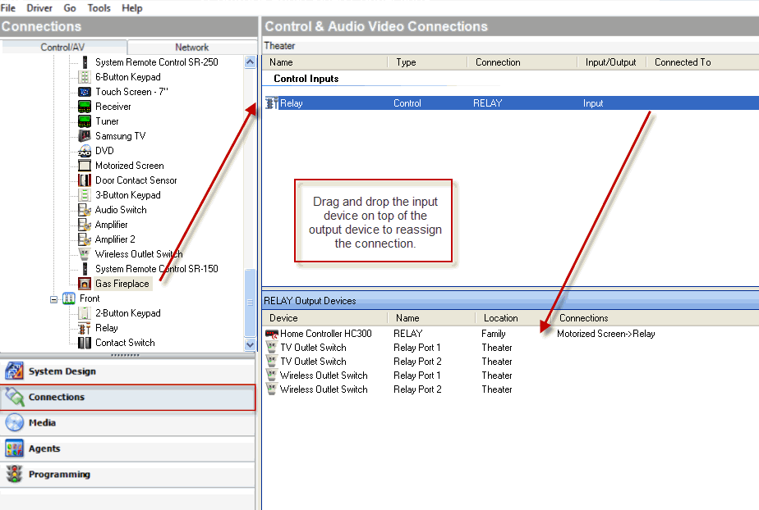Click the Programming traffic light icon

(15, 474)
